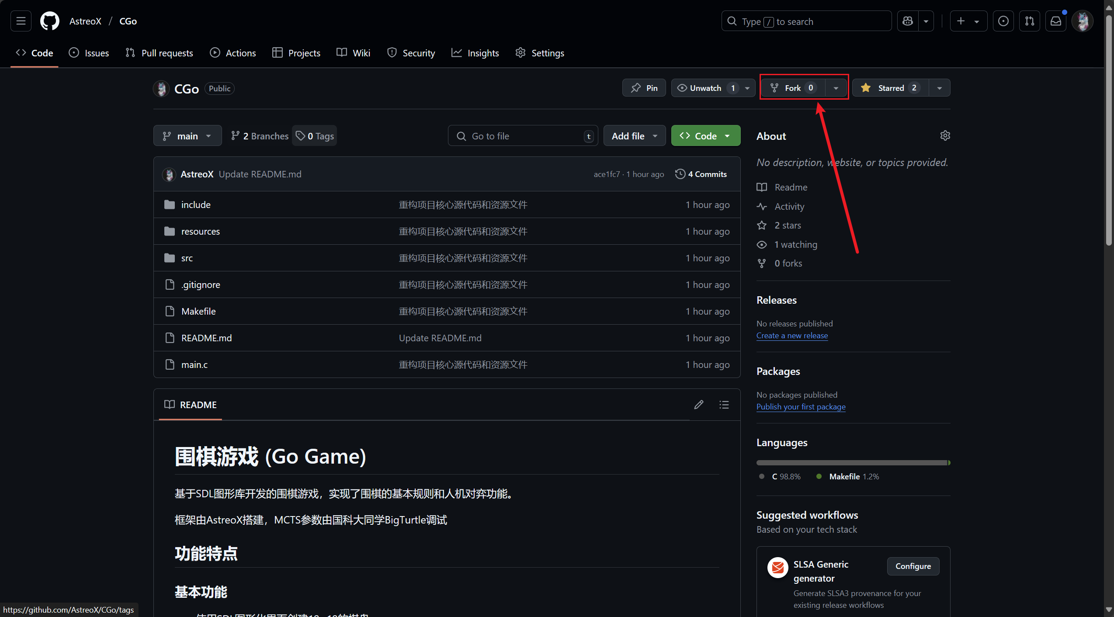1114x617 pixels.
Task: Click the GitHub Octocat logo
Action: pyautogui.click(x=50, y=21)
